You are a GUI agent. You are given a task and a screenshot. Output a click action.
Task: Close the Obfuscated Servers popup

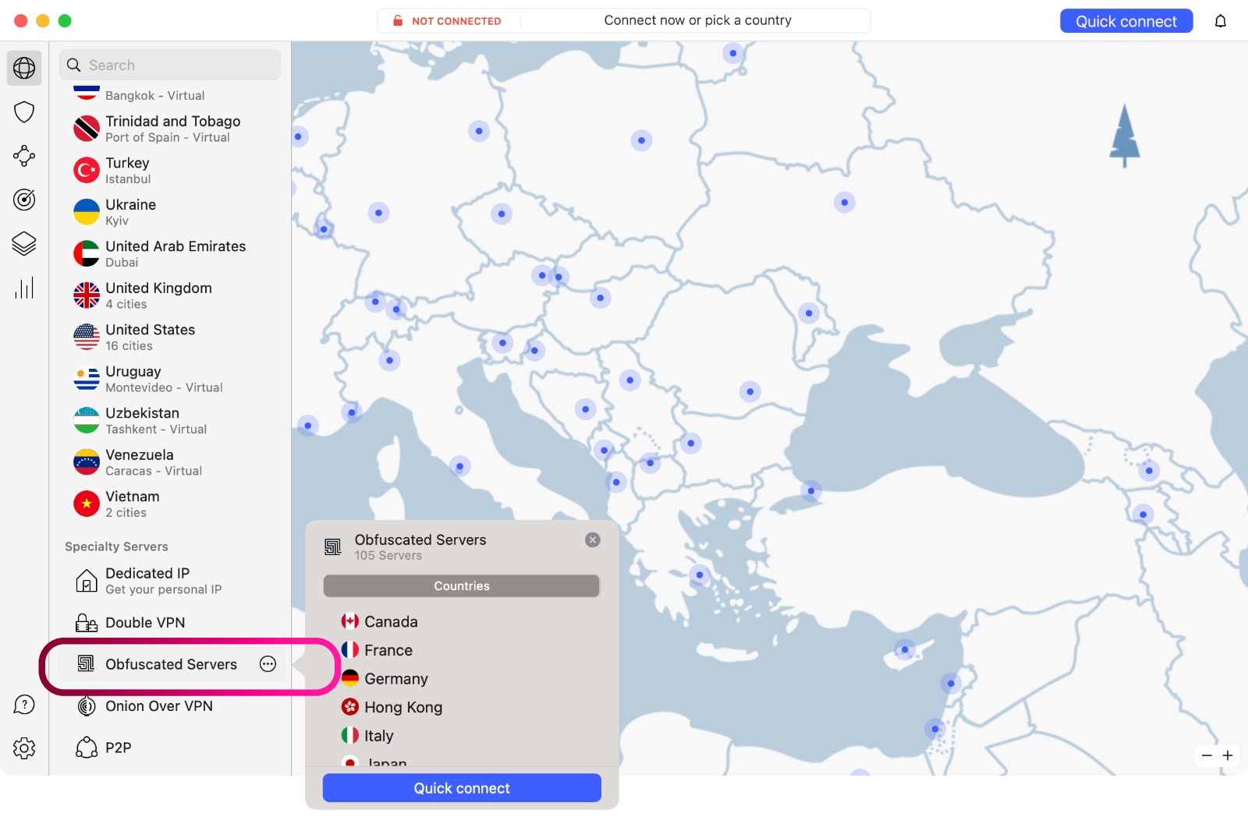pos(593,539)
